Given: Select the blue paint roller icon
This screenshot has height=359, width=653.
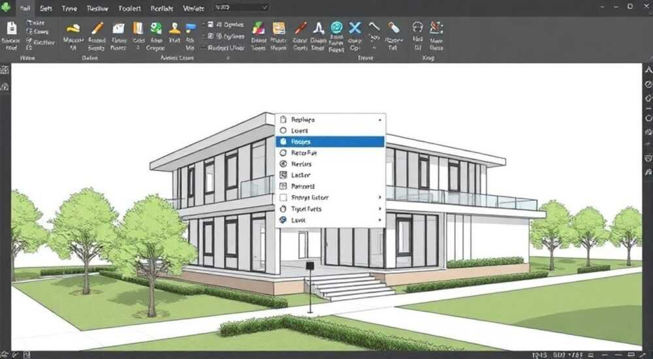Looking at the screenshot, I should point(191,28).
